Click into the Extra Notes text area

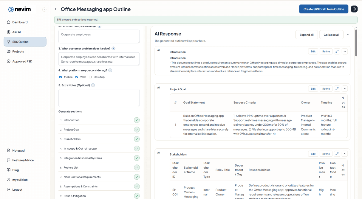(99, 98)
